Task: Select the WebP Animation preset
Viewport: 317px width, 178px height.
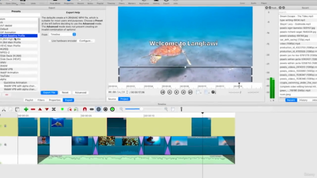Action: point(19,73)
